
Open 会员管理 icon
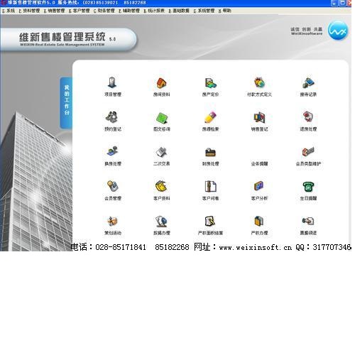(x=113, y=187)
